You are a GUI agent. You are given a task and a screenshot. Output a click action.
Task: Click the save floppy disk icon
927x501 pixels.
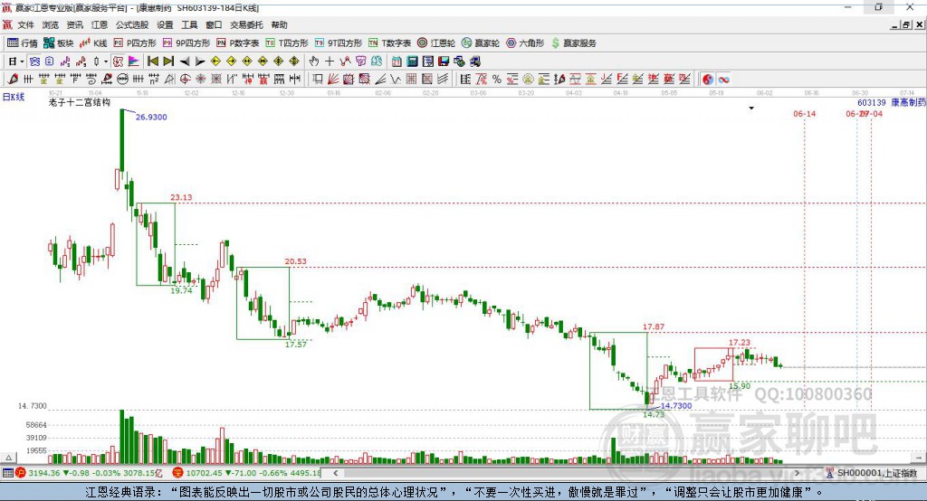(x=444, y=61)
